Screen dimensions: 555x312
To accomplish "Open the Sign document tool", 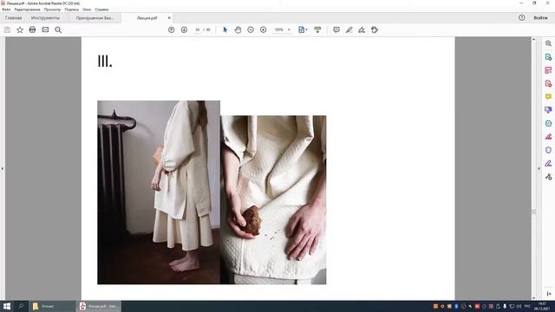I will tap(362, 30).
